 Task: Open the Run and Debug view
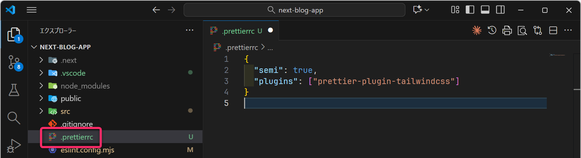coord(14,145)
